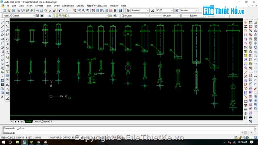Open the calculator icon in standard toolbar
258x145 pixels.
[115, 10]
